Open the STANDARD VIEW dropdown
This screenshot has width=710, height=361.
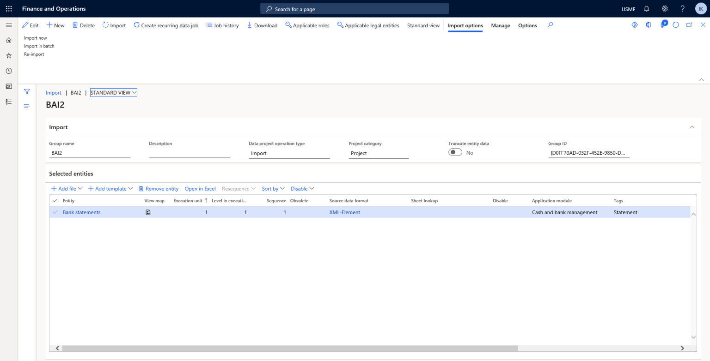pos(113,92)
